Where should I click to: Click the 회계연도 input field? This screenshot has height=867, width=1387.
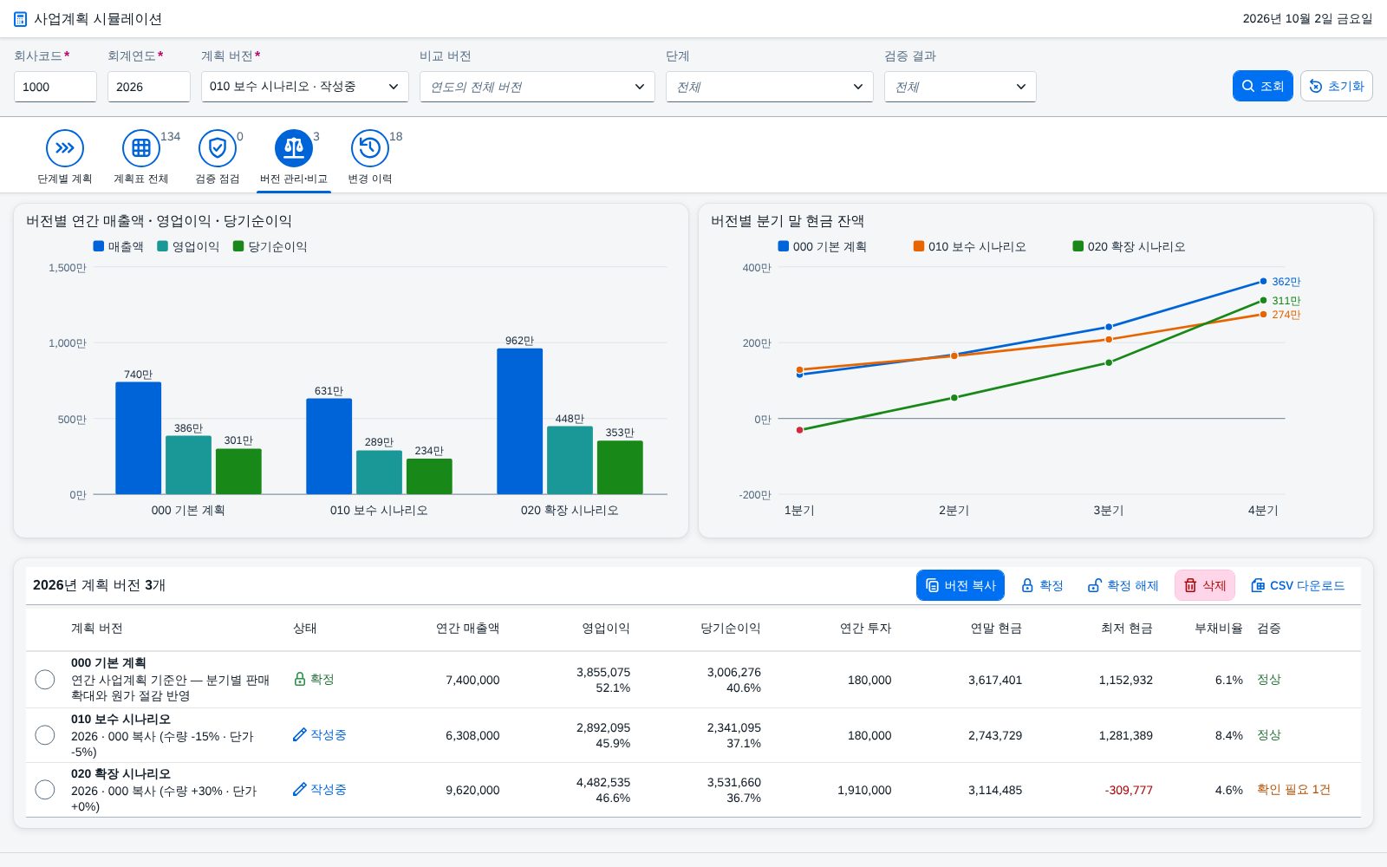point(149,87)
